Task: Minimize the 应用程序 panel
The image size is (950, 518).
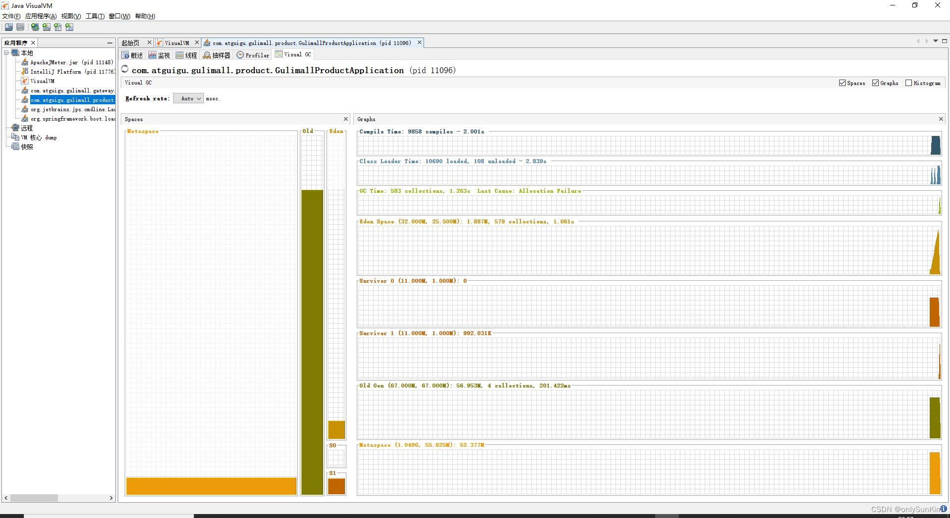Action: pyautogui.click(x=110, y=43)
